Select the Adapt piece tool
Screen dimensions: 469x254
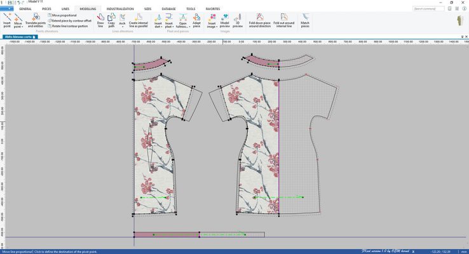tap(196, 20)
